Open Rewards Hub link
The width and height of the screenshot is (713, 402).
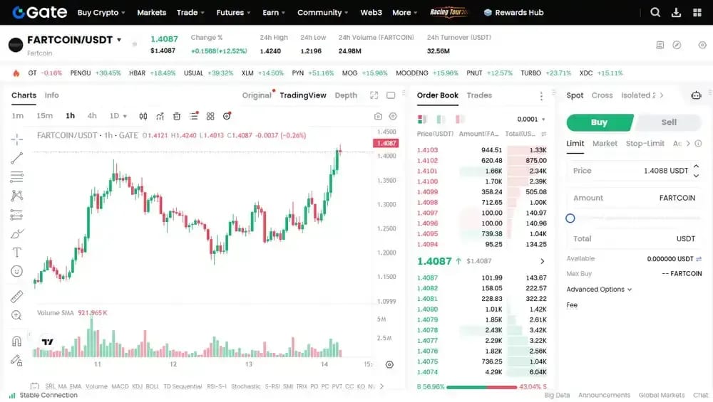click(x=514, y=13)
